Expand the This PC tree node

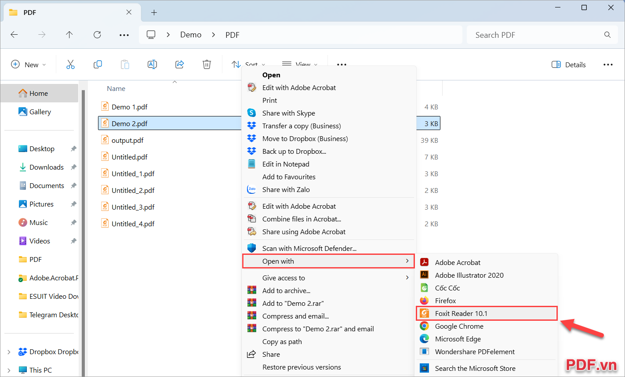click(9, 370)
